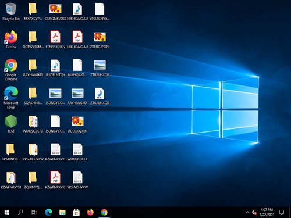Show hidden system tray icons
Image resolution: width=291 pixels, height=218 pixels.
pos(247,212)
